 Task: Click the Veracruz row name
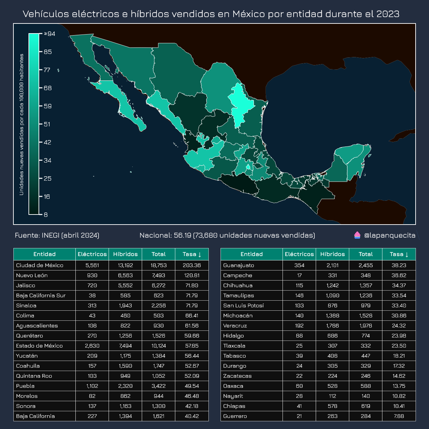coord(235,325)
